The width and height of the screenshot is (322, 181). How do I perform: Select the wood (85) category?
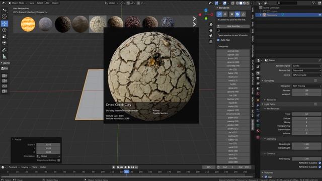[233, 162]
